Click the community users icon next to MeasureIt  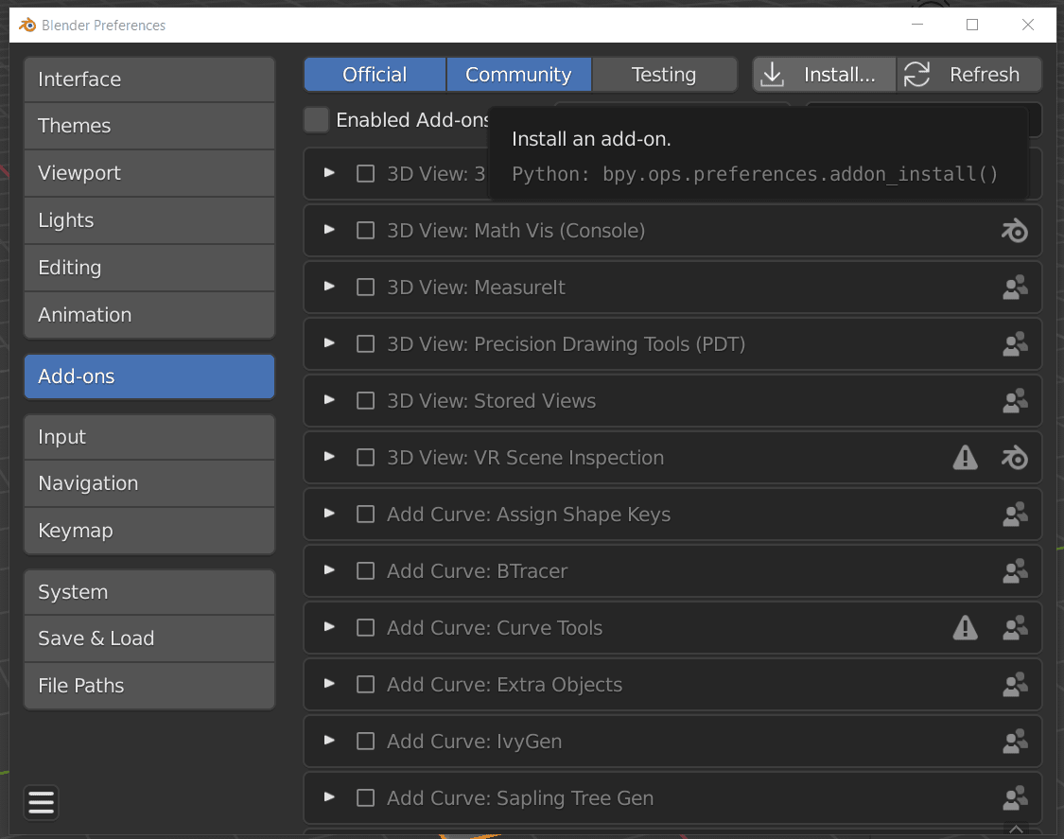pyautogui.click(x=1014, y=287)
